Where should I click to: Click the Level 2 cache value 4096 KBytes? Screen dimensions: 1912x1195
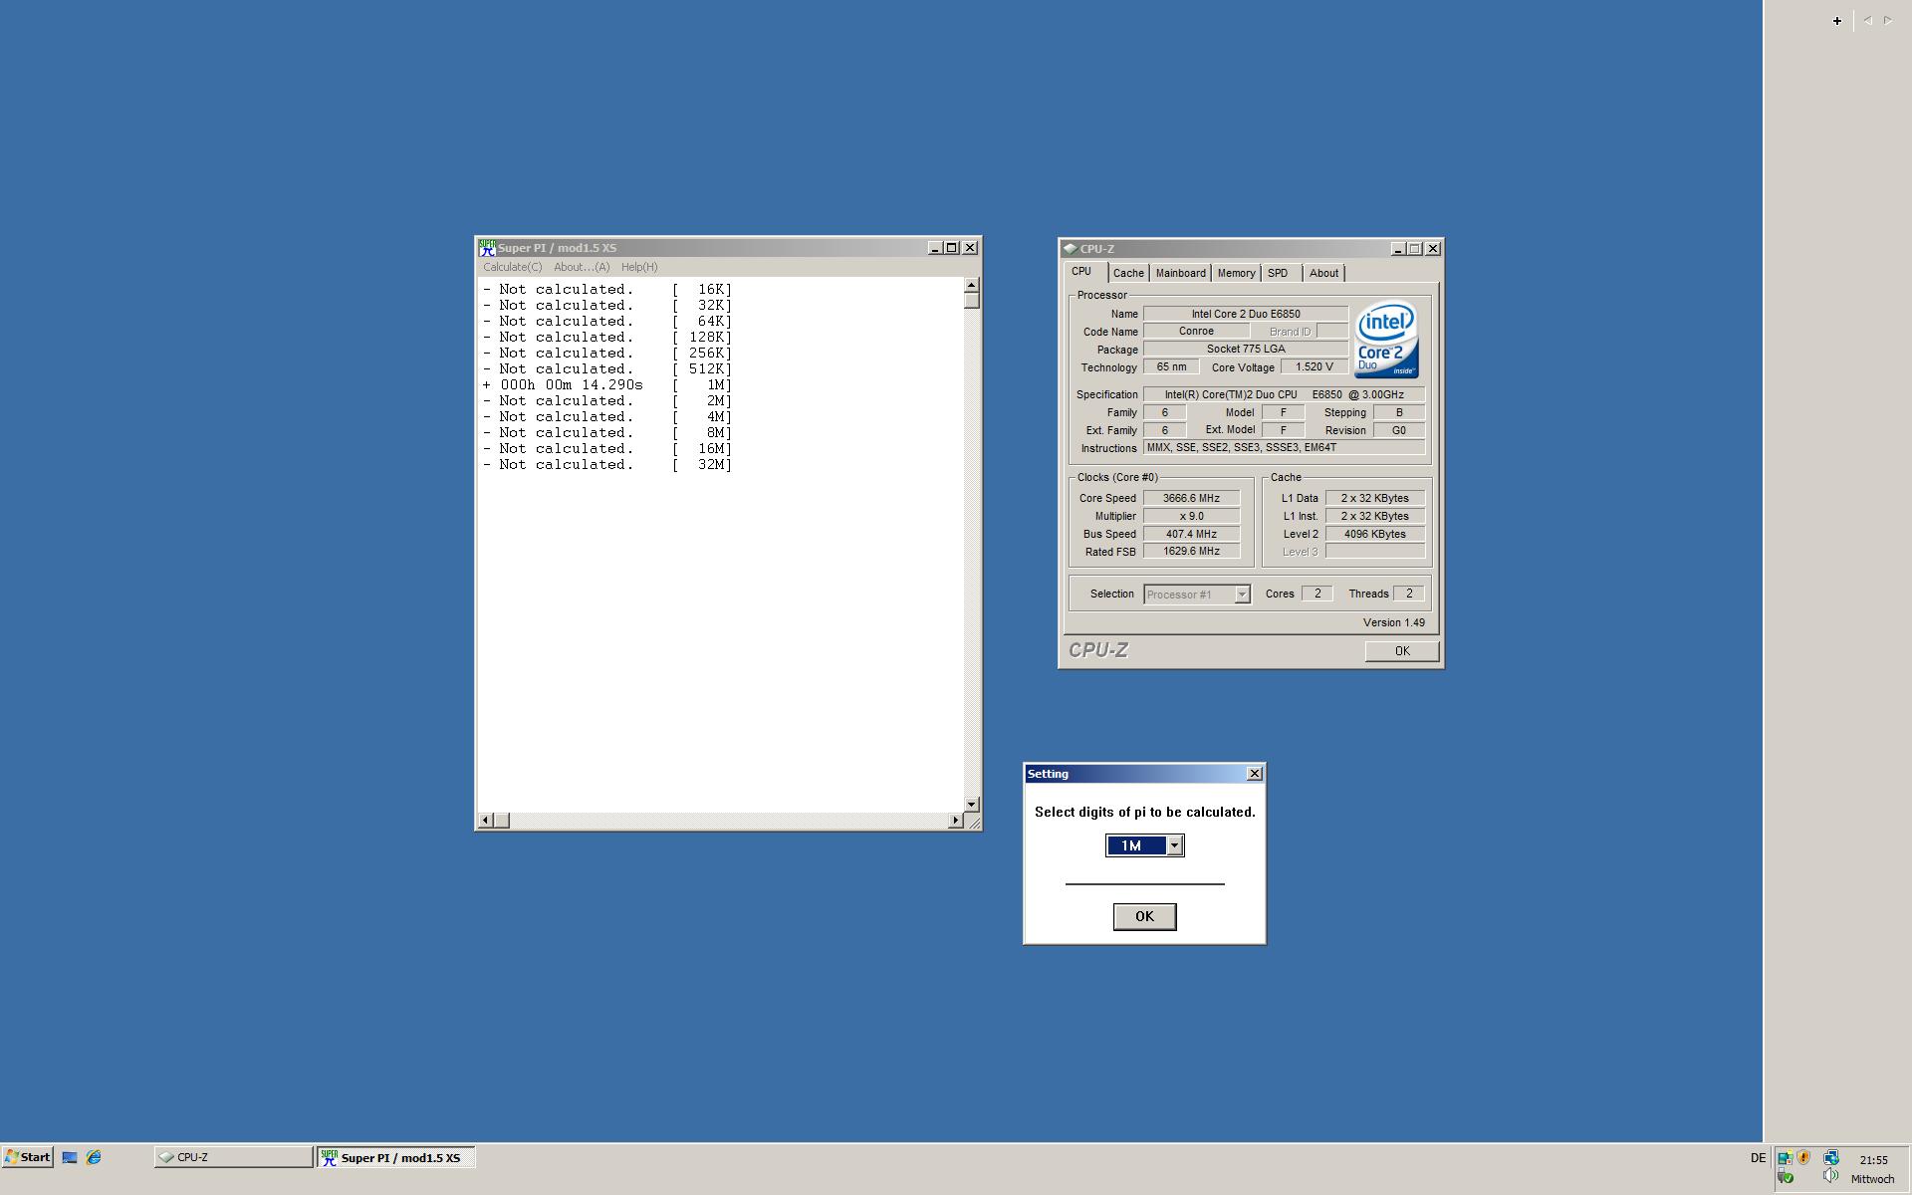click(x=1374, y=534)
